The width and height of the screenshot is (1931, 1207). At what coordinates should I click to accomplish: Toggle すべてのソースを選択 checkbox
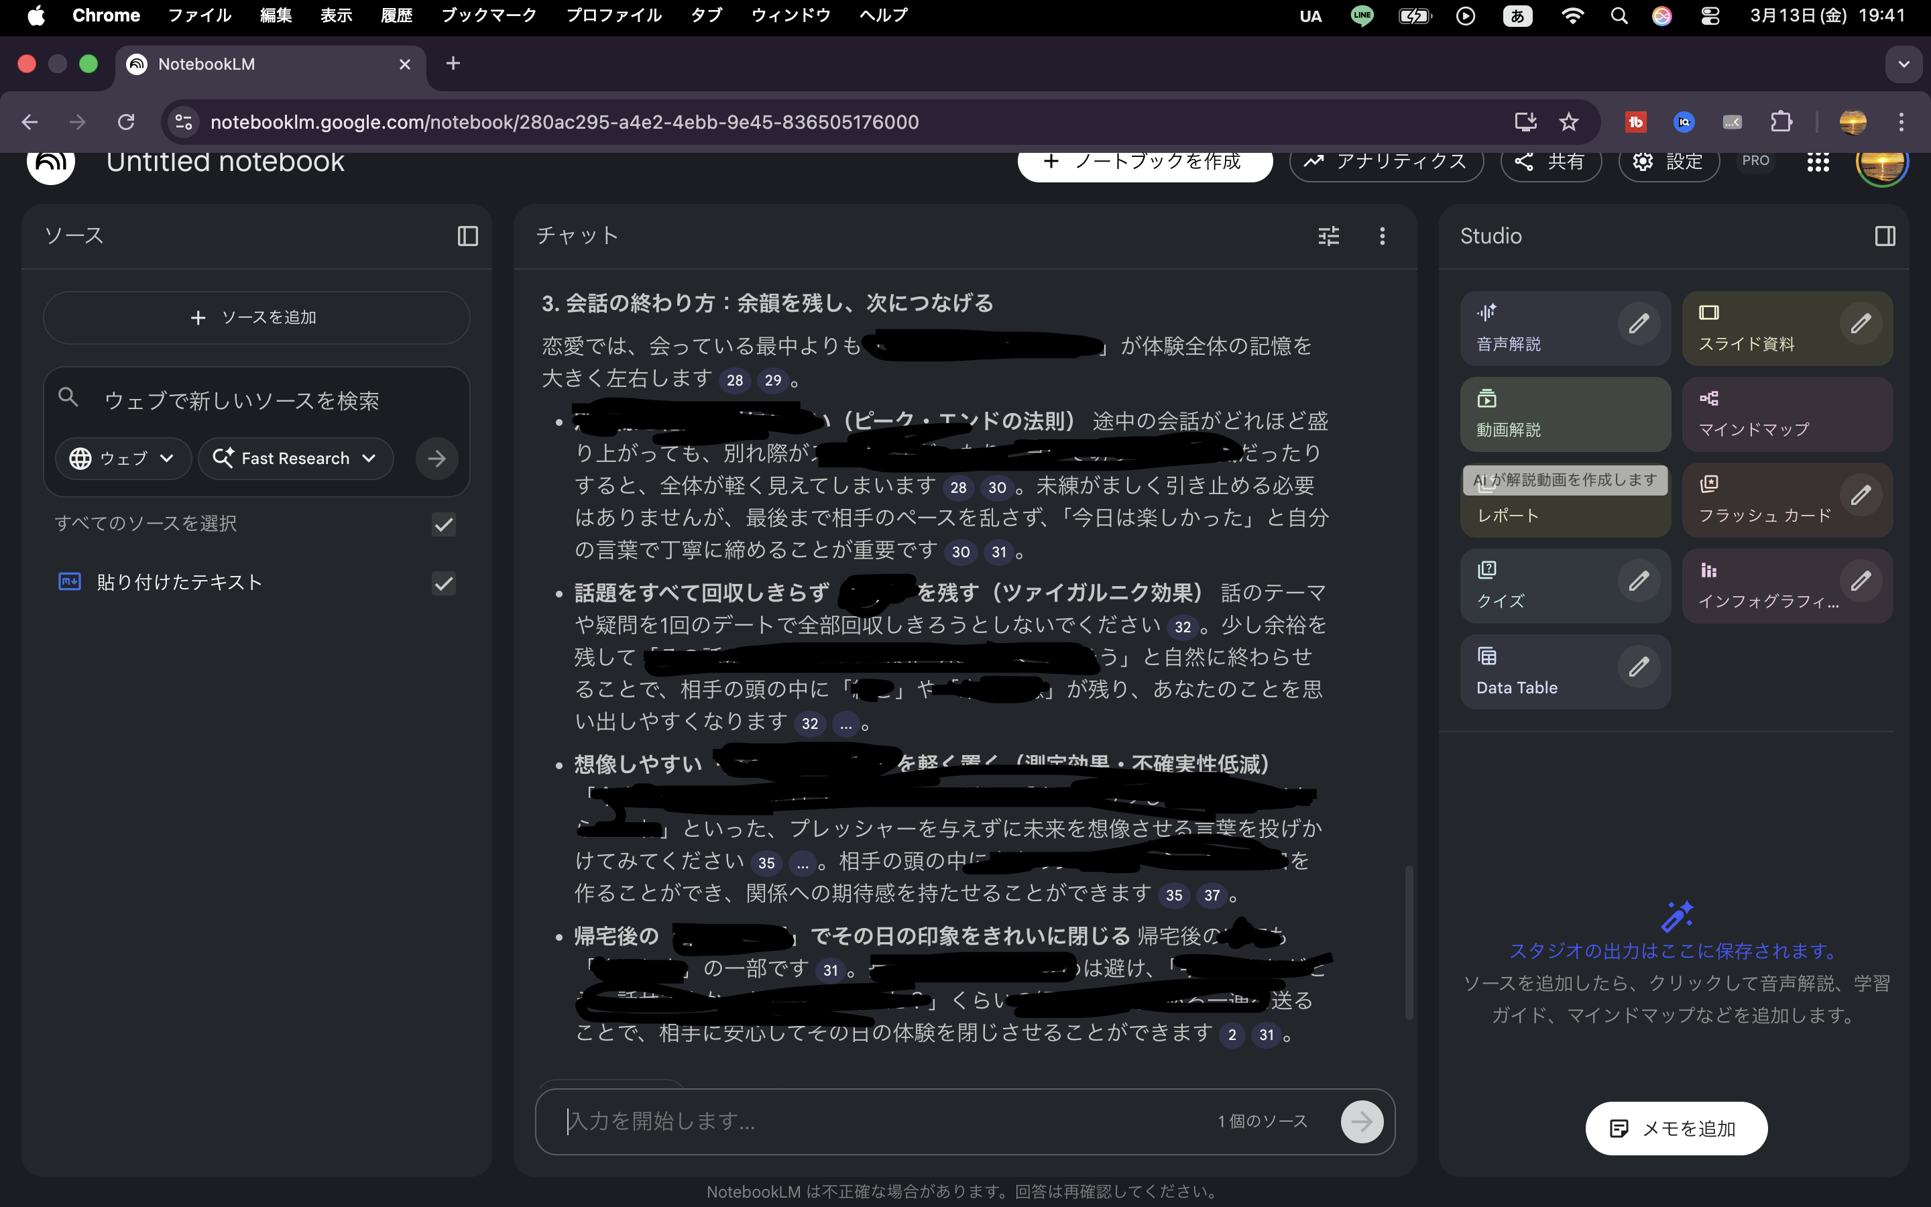444,524
